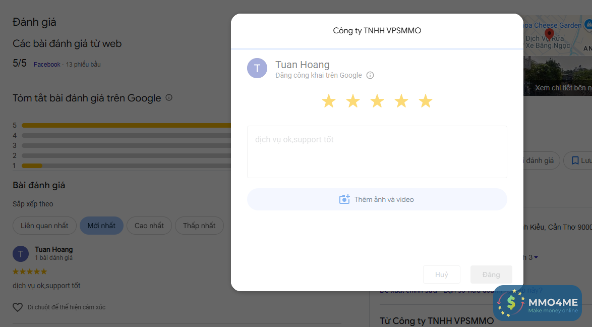
Task: Click the 3-star rating bar
Action: point(126,145)
